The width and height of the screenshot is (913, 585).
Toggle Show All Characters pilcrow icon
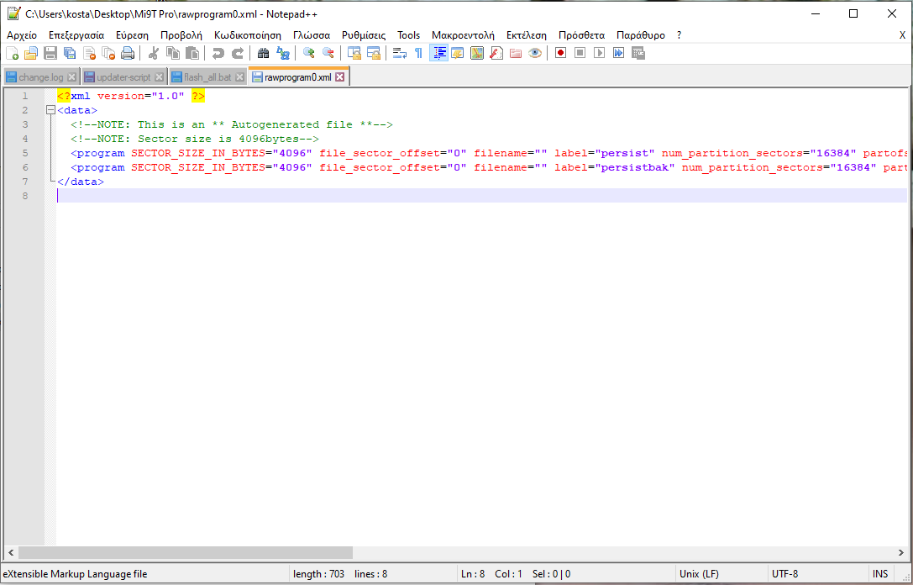tap(418, 53)
